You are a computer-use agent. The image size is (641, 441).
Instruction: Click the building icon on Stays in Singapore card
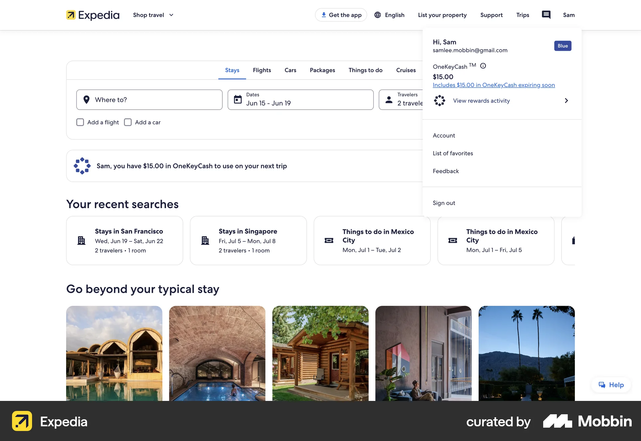[205, 240]
